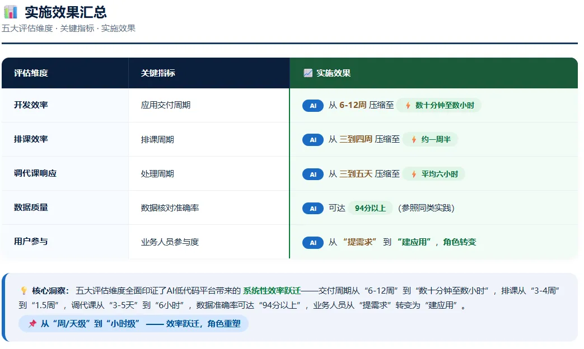
Task: Click the subtitle 五大评估维度 · 关键指标 · 实施效果
Action: click(68, 29)
